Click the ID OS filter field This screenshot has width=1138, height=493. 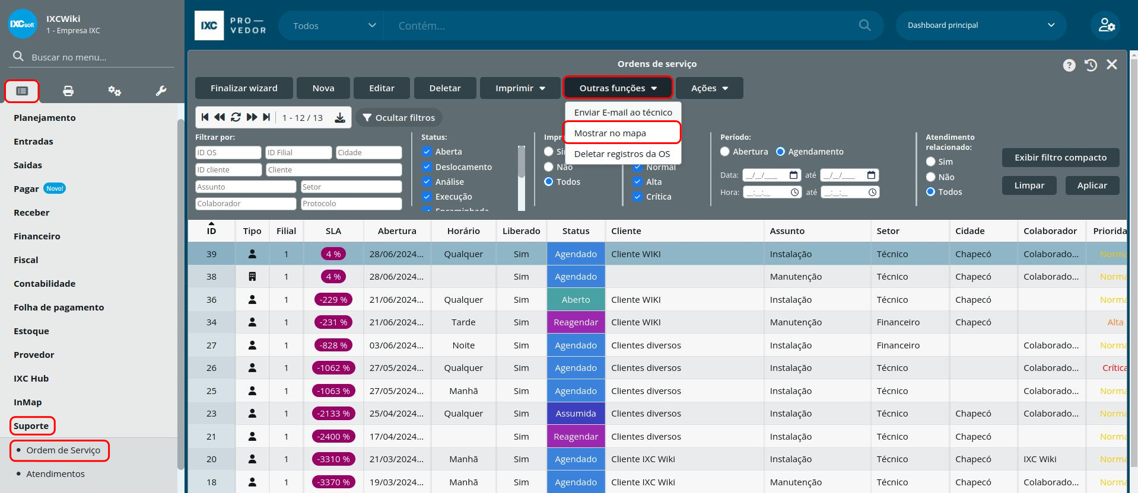point(228,153)
